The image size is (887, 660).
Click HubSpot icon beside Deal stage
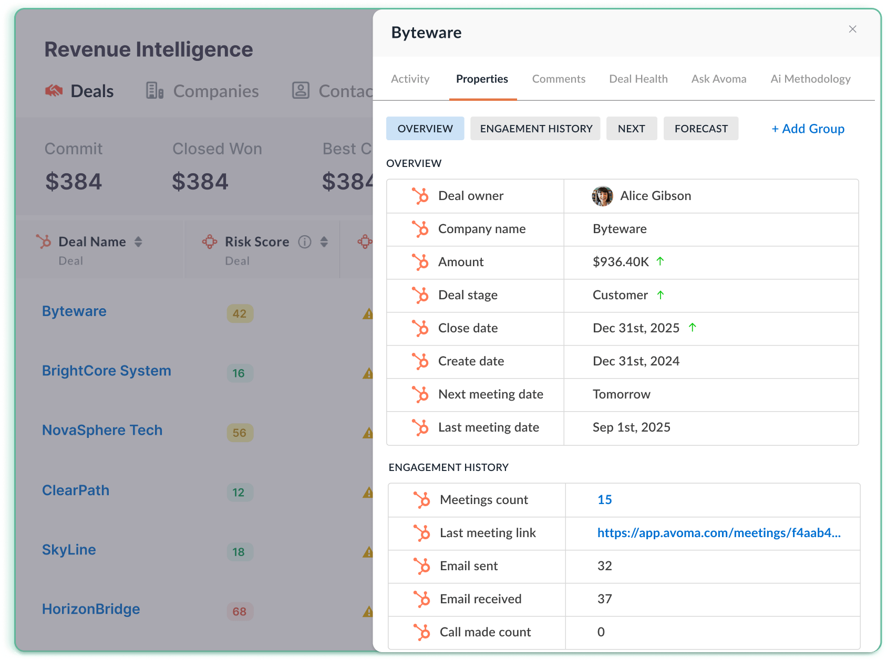point(420,295)
